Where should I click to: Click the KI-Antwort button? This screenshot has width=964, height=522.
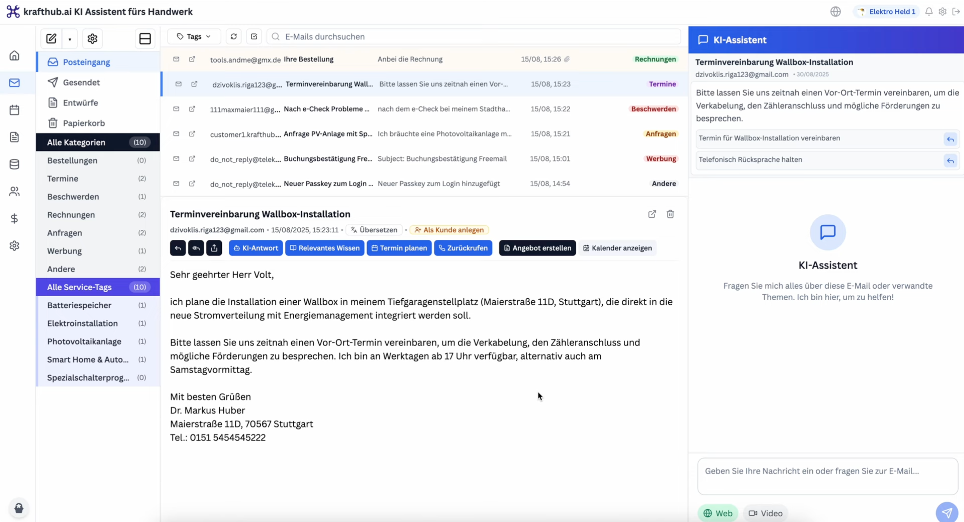(x=256, y=248)
